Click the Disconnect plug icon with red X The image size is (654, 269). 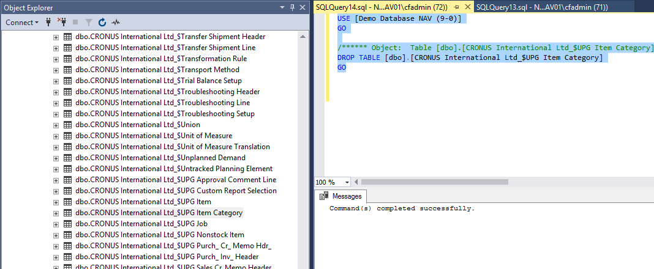62,23
